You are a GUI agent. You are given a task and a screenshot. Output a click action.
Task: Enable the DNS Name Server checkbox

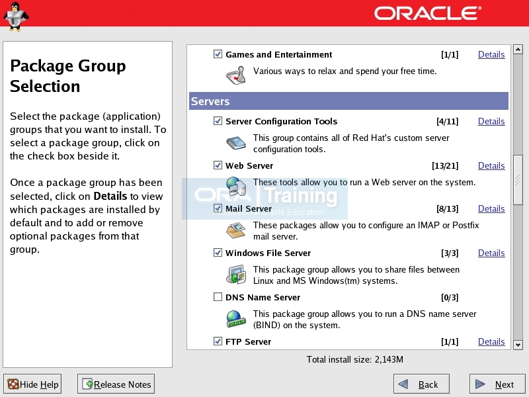[x=218, y=296]
